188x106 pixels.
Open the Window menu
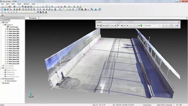26,4
